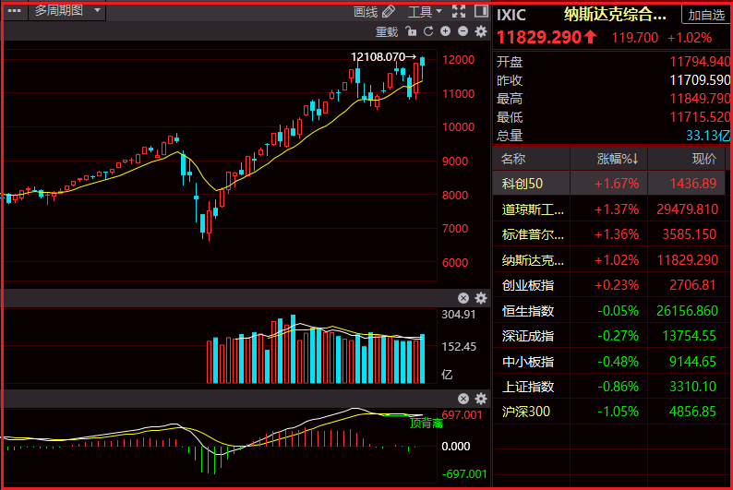Open the 工具 dropdown menu

tap(425, 12)
